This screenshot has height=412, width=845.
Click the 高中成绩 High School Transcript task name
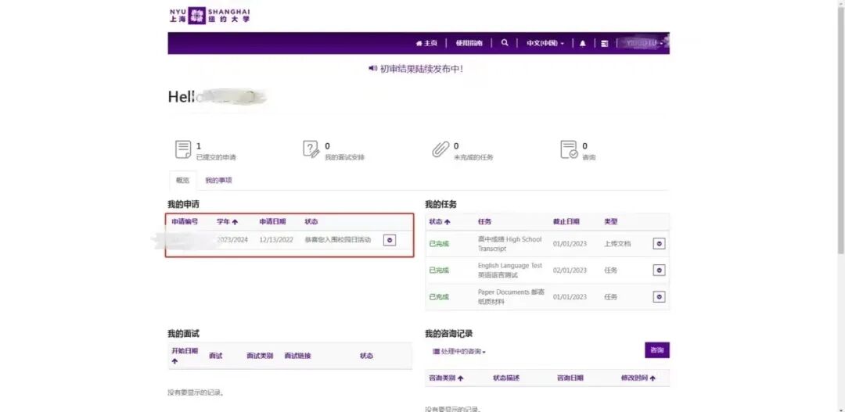(x=510, y=243)
